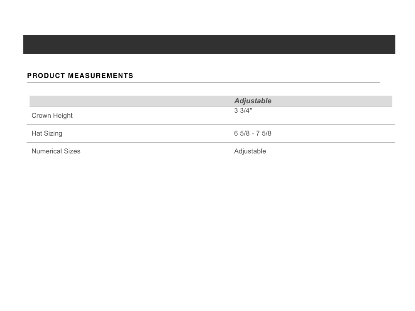Click the word Height in row label
Screen dimensions: 415x311
tap(62, 116)
